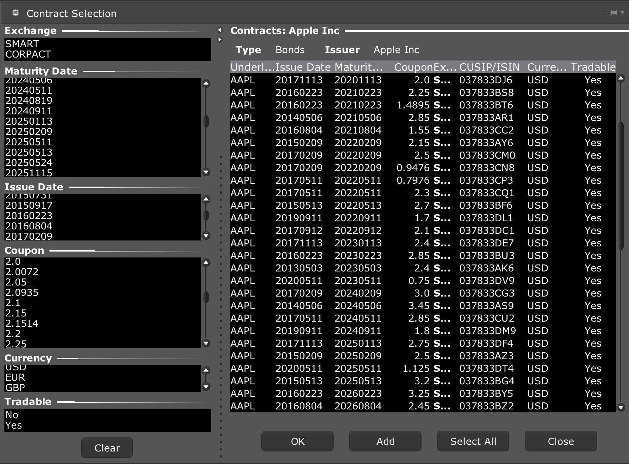Image resolution: width=629 pixels, height=464 pixels.
Task: Click Maturity Date list scrollbar thumb
Action: tap(206, 121)
